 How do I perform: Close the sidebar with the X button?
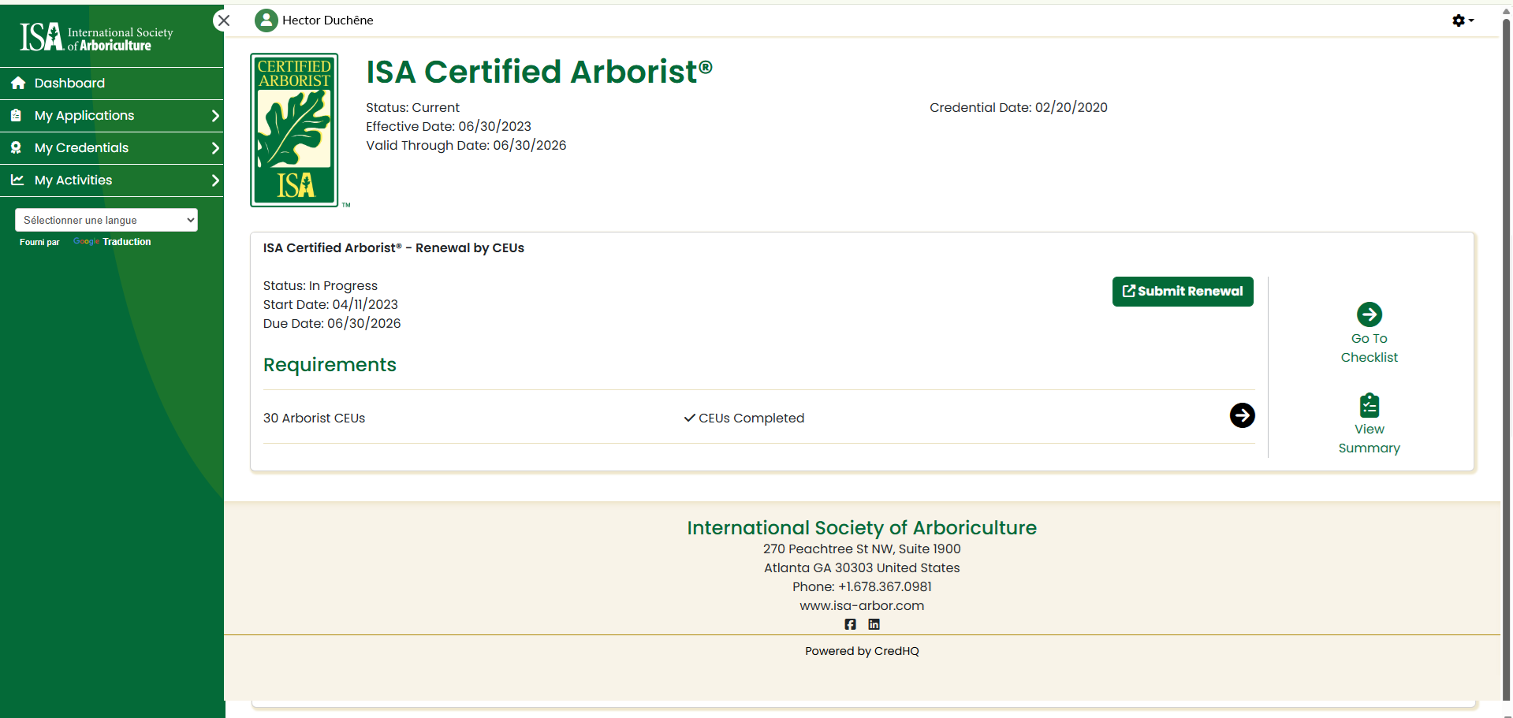pyautogui.click(x=224, y=20)
